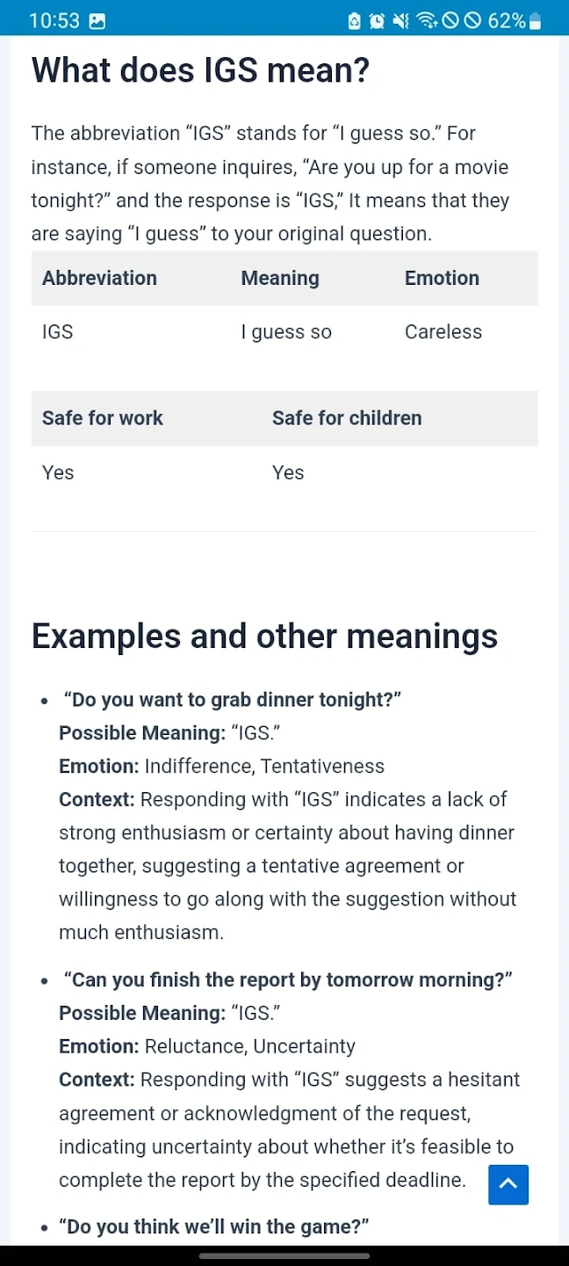Click the 'What does IGS mean?' heading
The width and height of the screenshot is (569, 1266).
200,69
